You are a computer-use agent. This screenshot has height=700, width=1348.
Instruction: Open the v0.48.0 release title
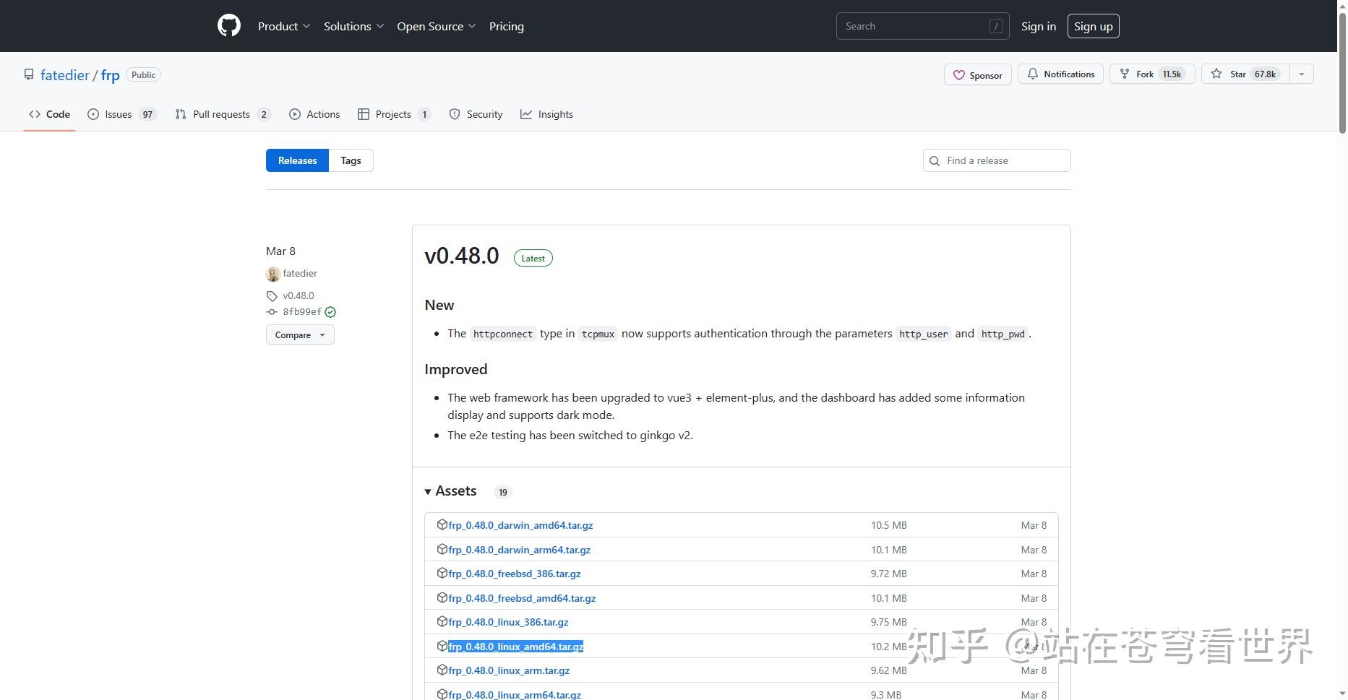pos(462,256)
